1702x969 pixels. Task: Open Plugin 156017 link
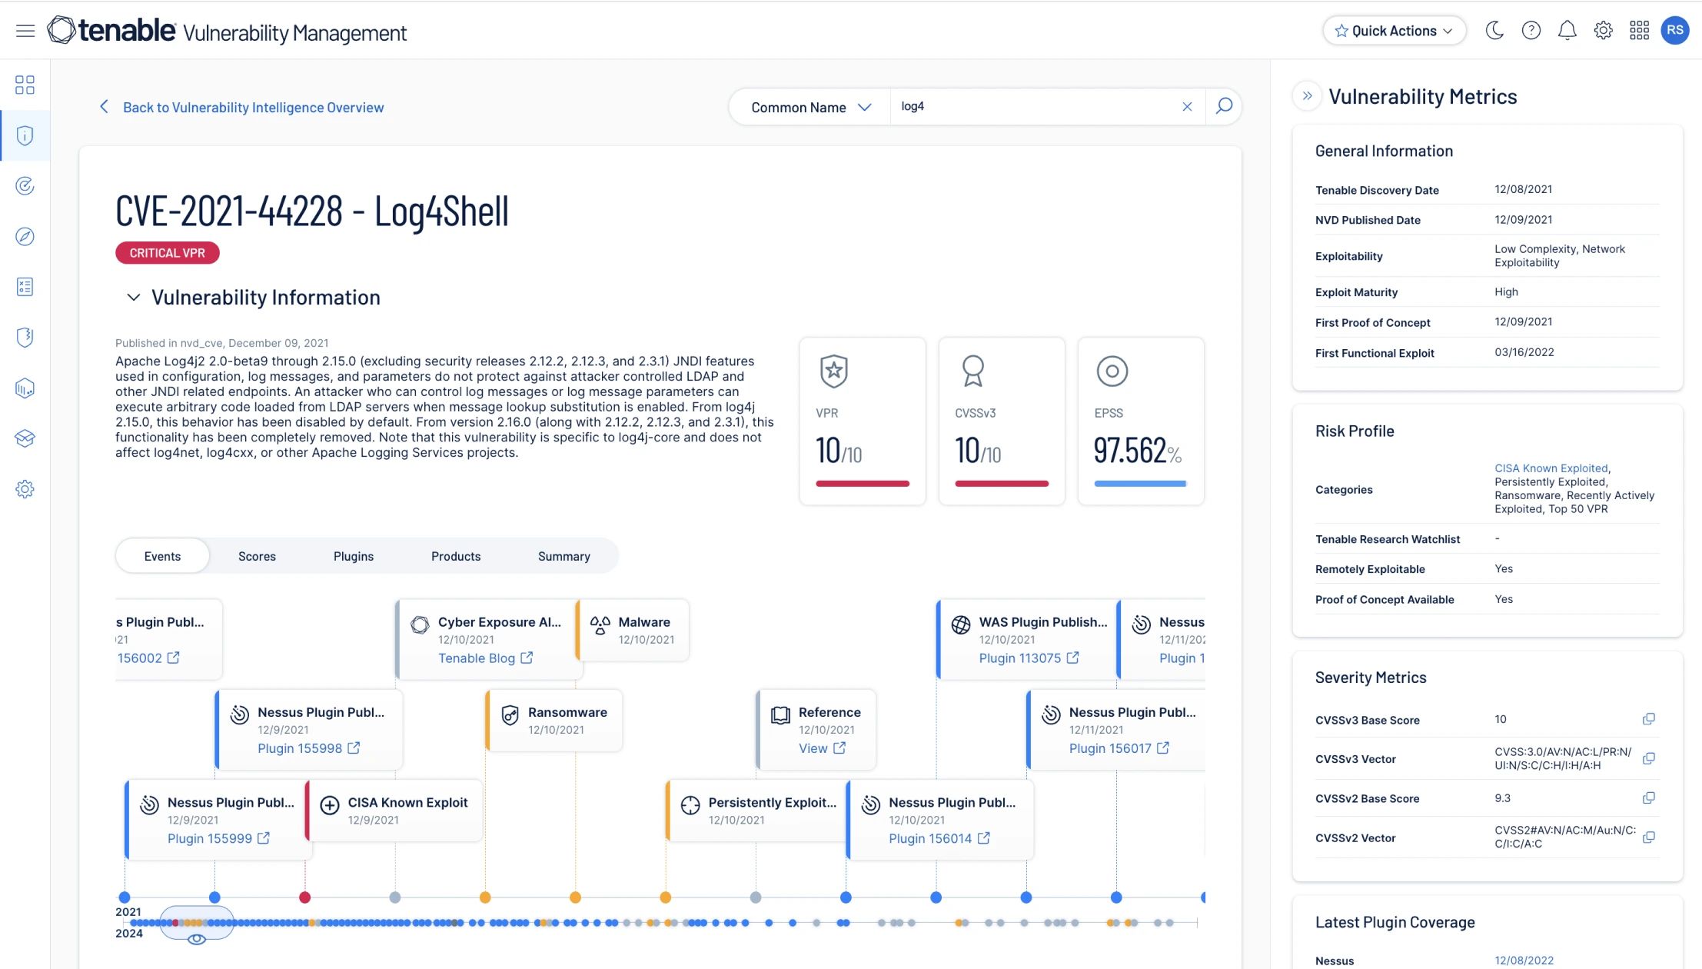[x=1119, y=748]
